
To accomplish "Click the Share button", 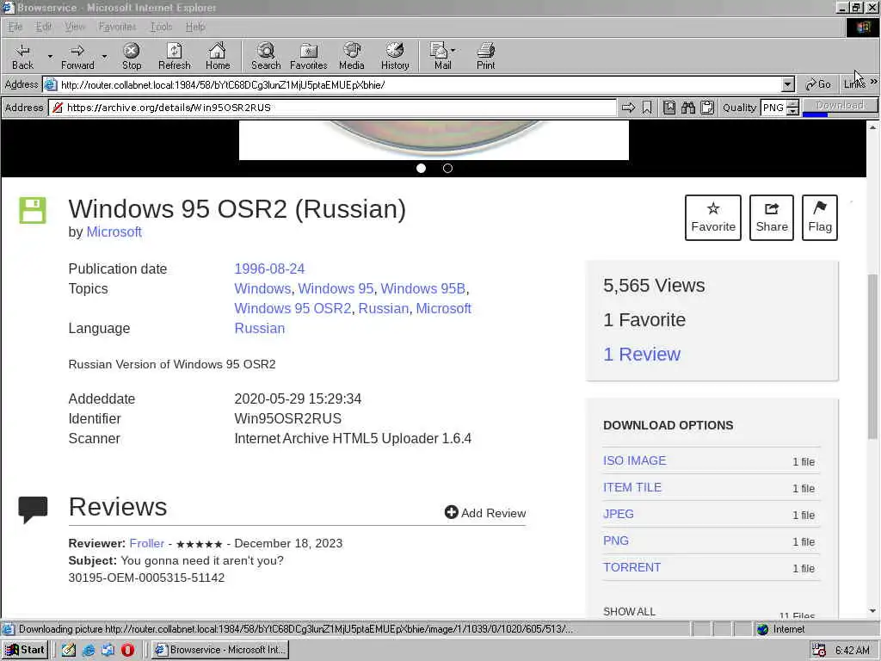I will (772, 218).
